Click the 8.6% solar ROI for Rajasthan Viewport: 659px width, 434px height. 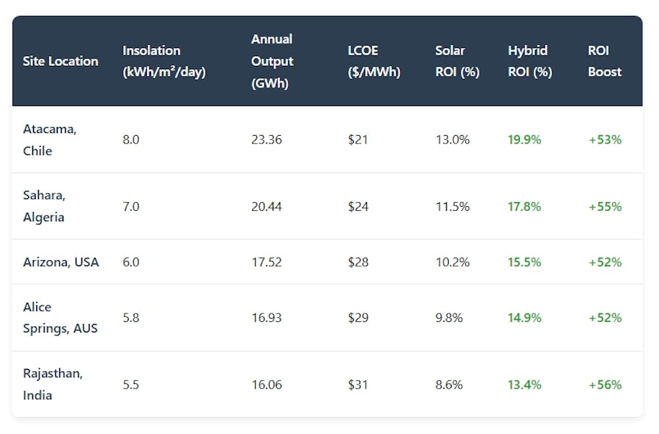(454, 385)
